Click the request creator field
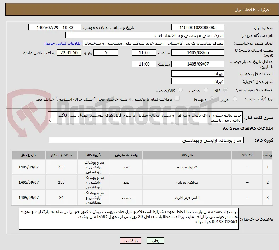Viewport: 279px width, 250px height. (x=154, y=43)
